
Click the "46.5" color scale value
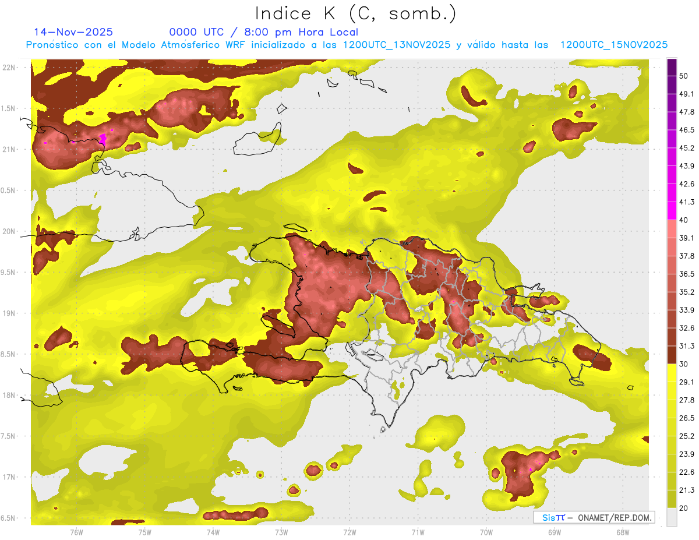pyautogui.click(x=686, y=130)
